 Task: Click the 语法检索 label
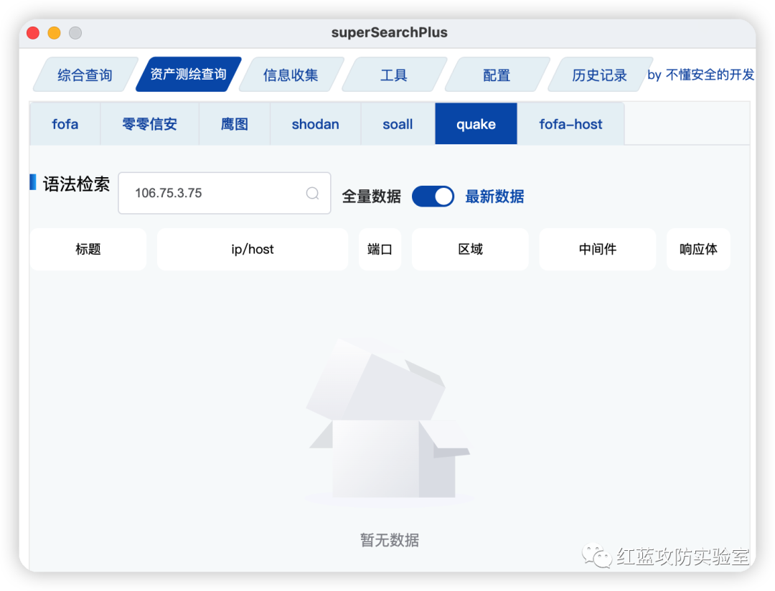[x=76, y=184]
